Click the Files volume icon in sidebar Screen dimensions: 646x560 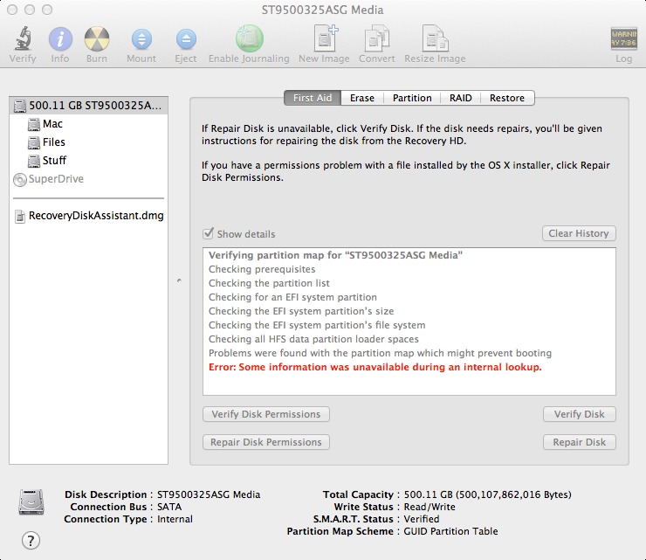pyautogui.click(x=34, y=142)
